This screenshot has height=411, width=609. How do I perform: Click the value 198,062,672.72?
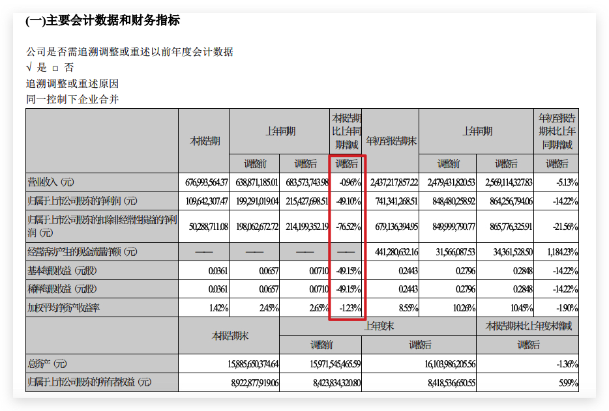[257, 226]
